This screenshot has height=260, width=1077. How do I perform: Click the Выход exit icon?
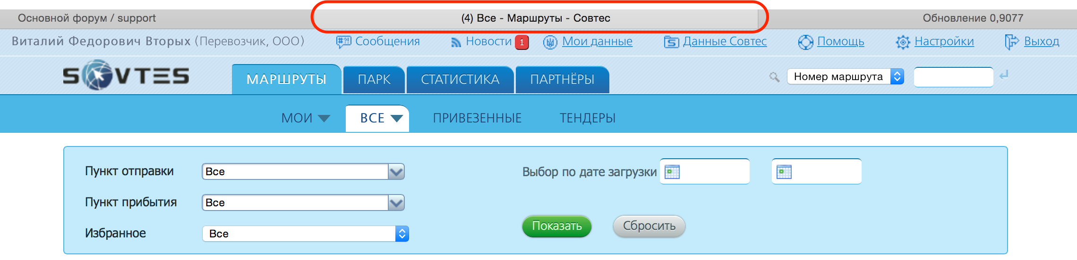click(1011, 42)
